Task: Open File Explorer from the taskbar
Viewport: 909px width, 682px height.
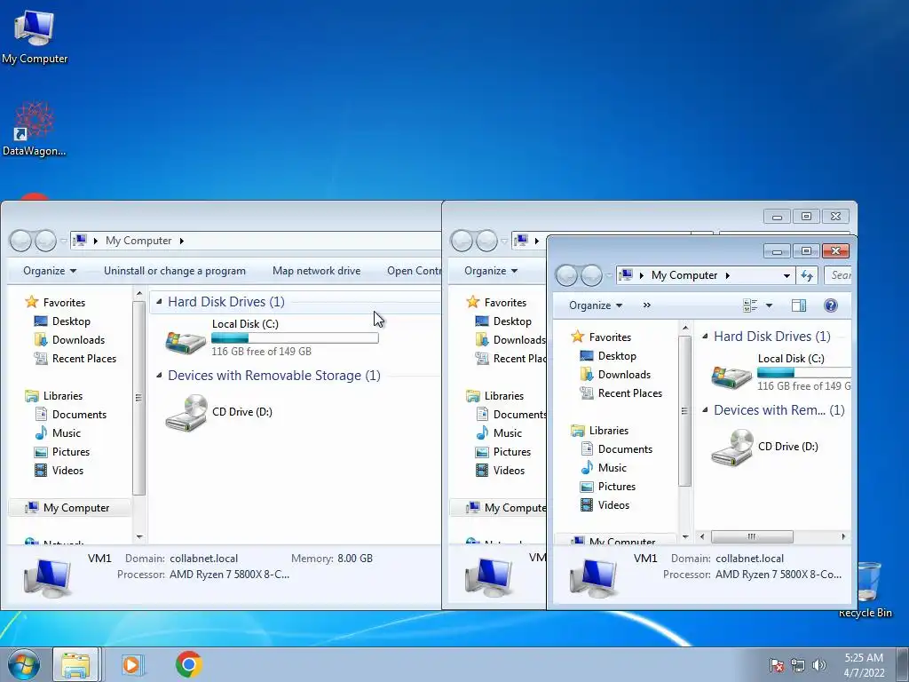Action: coord(76,664)
